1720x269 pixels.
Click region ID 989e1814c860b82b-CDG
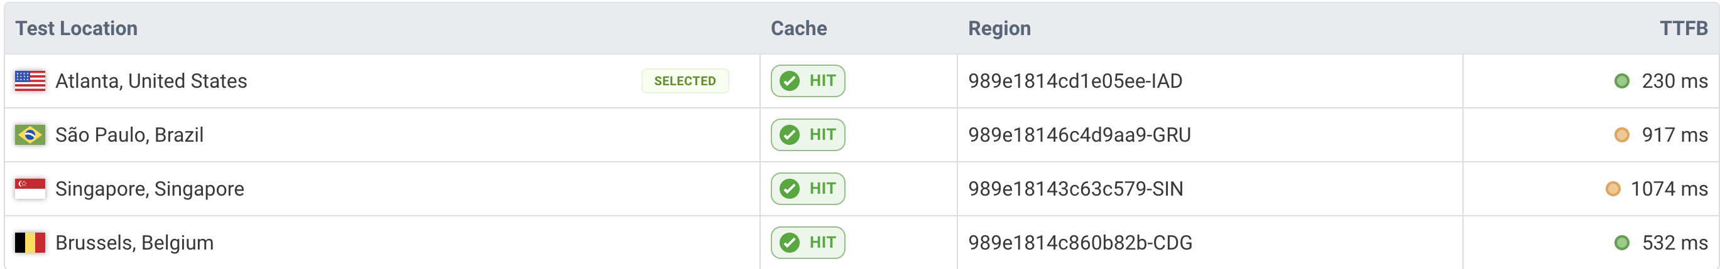pos(1080,243)
